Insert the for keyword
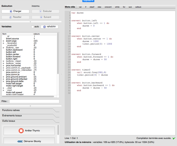This screenshot has width=177, height=146. point(124,7)
